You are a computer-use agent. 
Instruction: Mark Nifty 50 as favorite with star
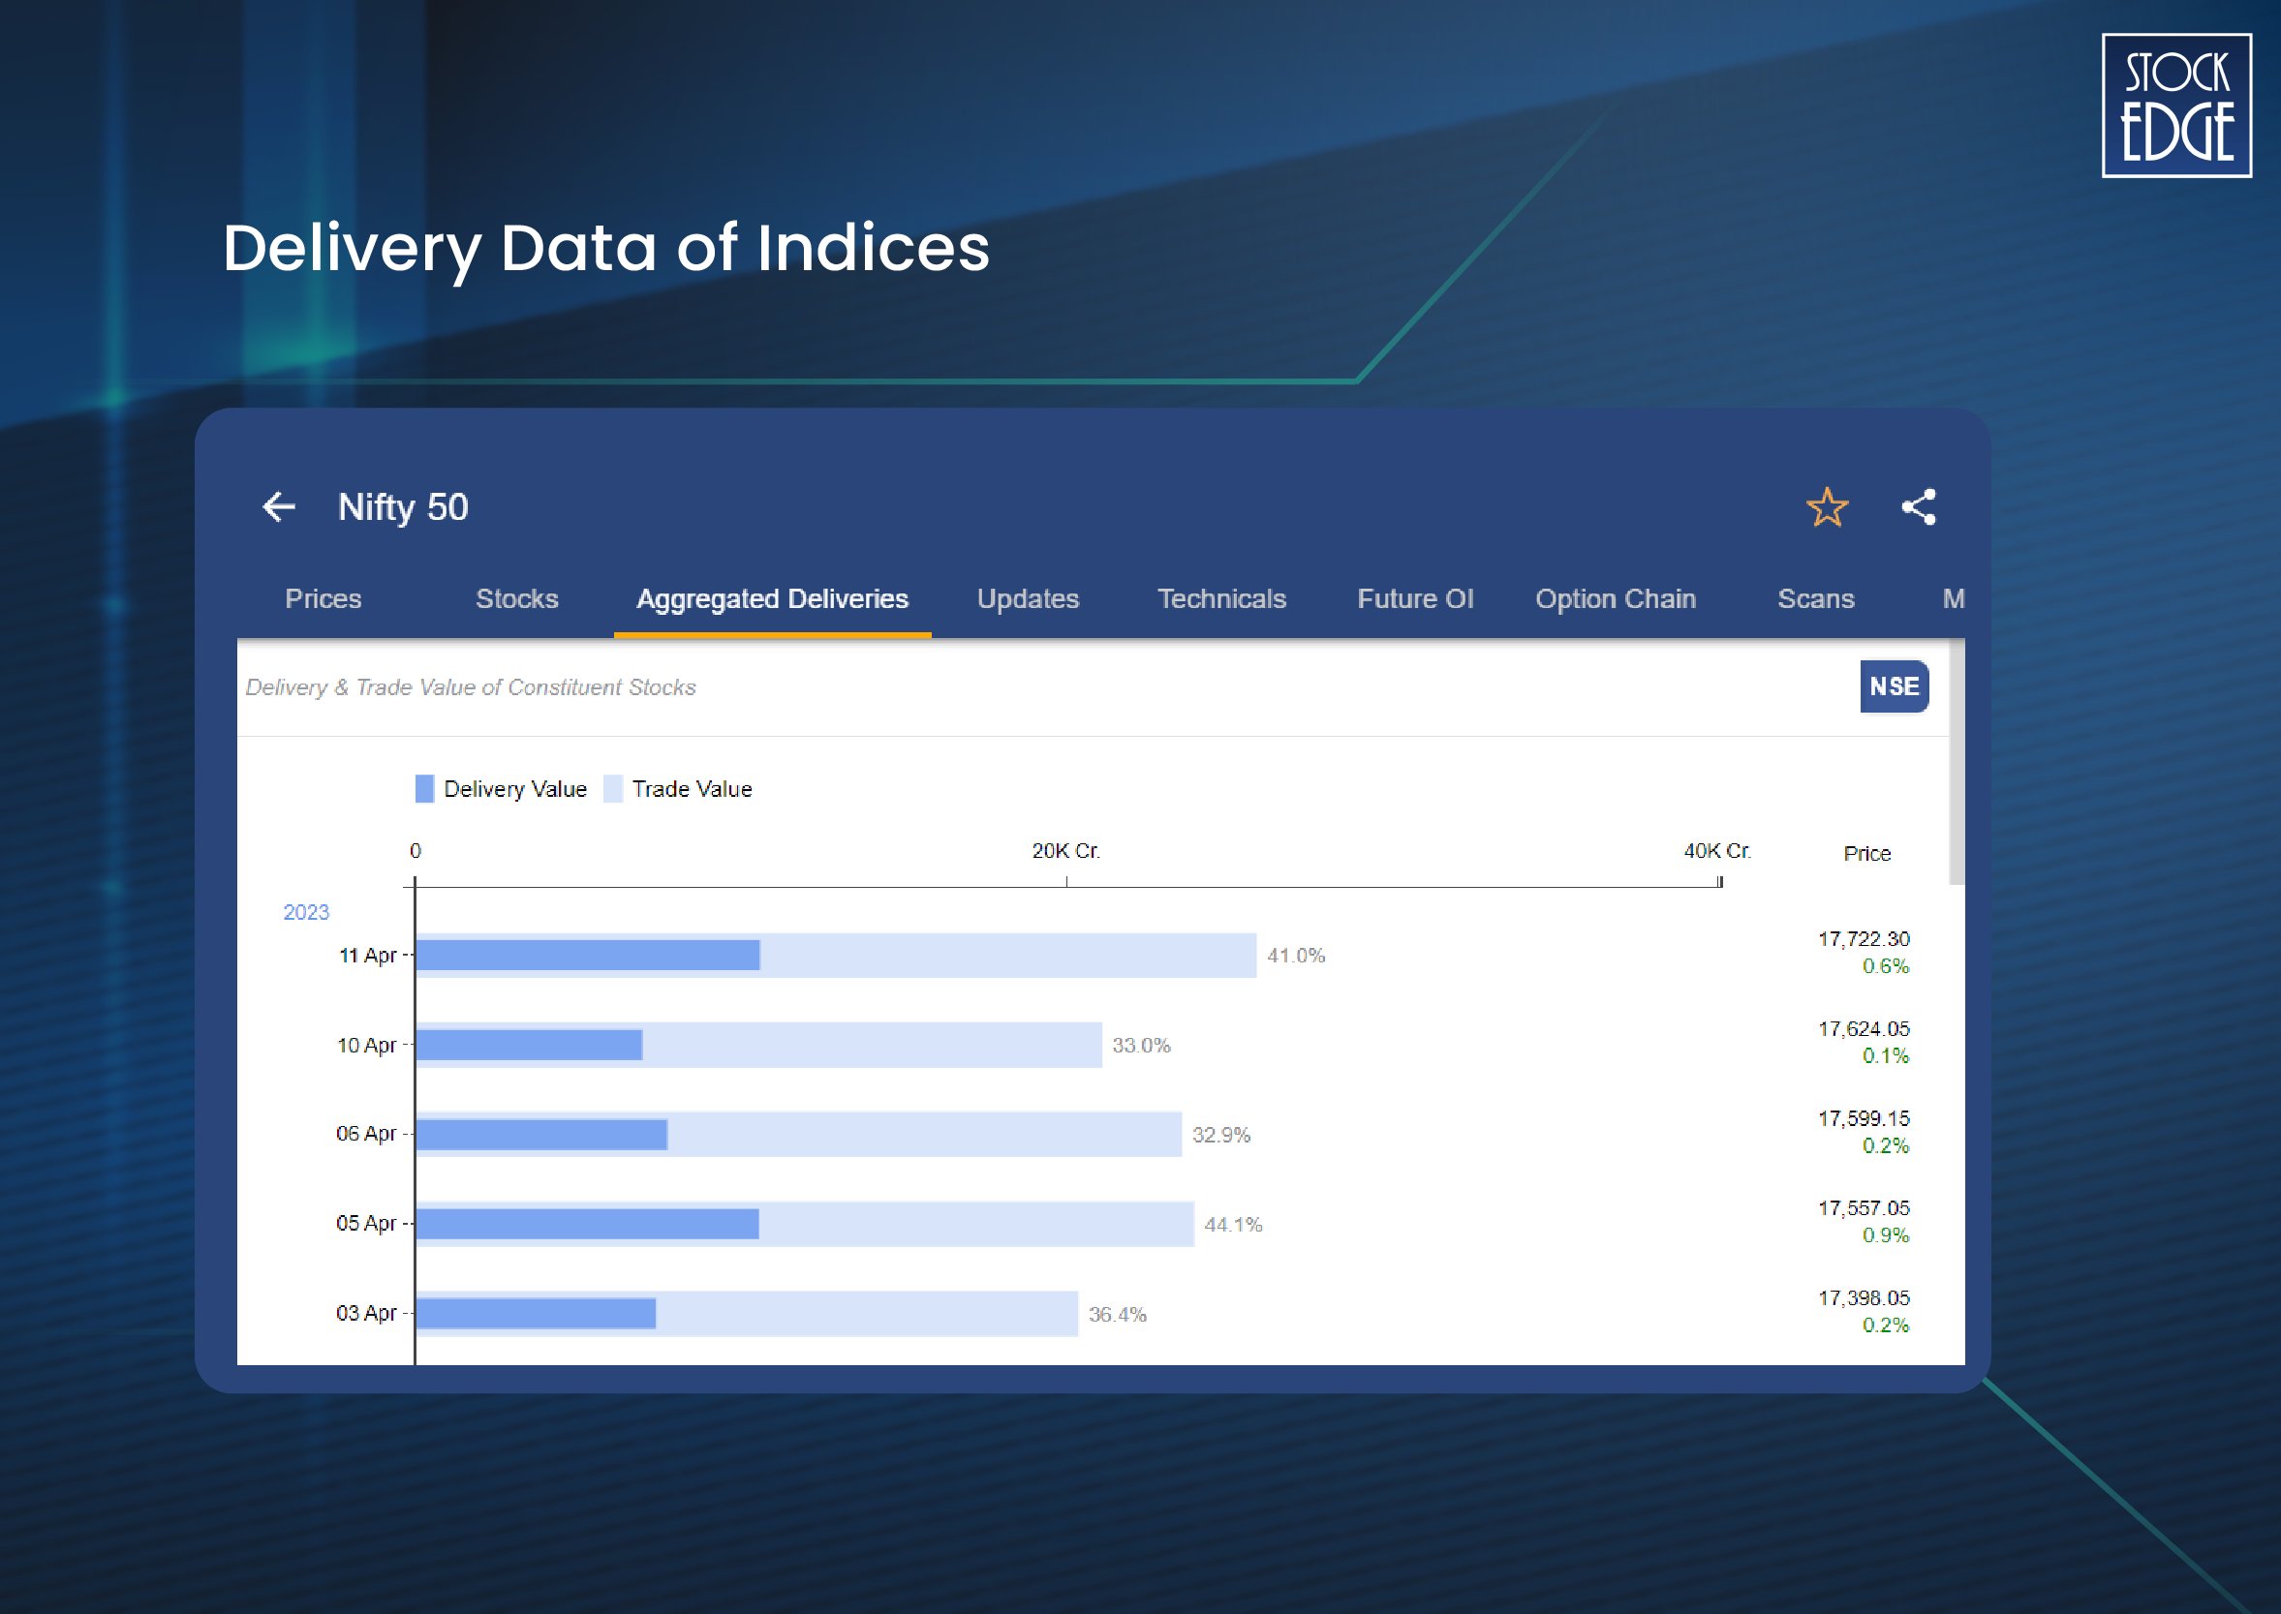click(1827, 507)
